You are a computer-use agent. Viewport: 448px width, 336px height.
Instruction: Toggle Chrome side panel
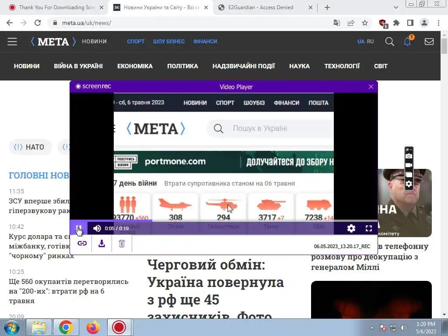click(x=410, y=23)
